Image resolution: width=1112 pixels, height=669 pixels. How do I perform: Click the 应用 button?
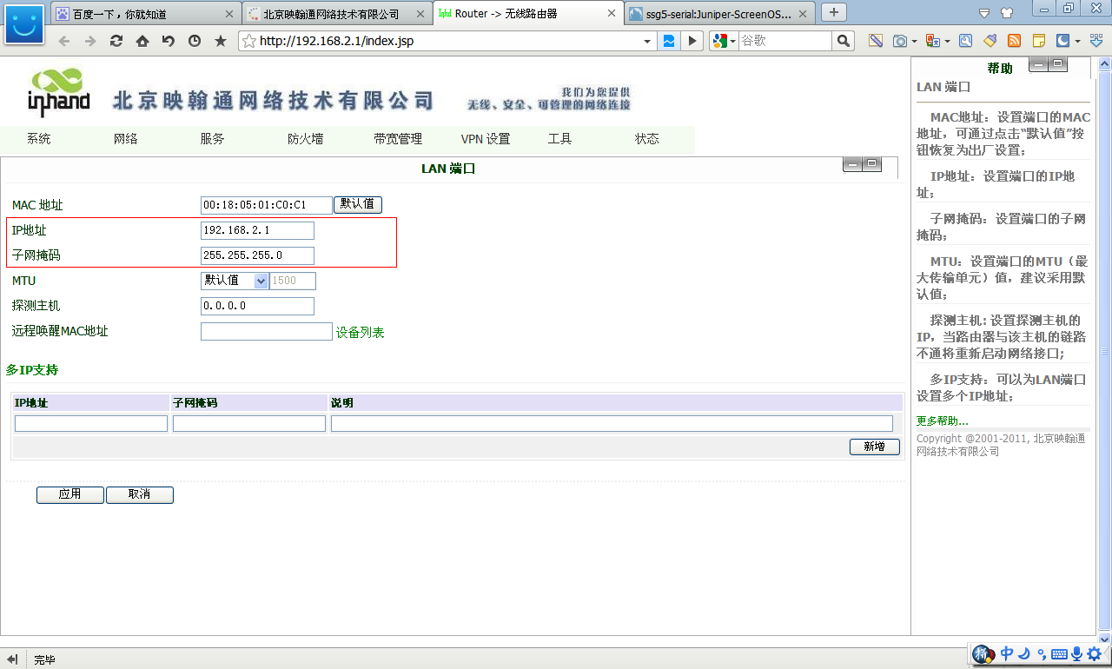click(69, 494)
